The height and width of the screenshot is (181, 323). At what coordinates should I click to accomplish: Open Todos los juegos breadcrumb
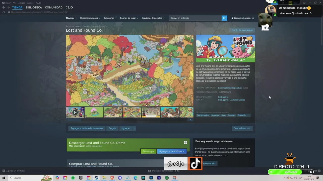[x=73, y=26]
